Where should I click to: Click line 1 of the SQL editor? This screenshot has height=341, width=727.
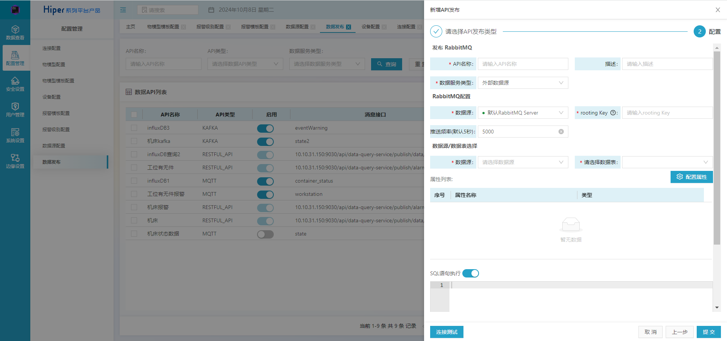[x=581, y=285]
